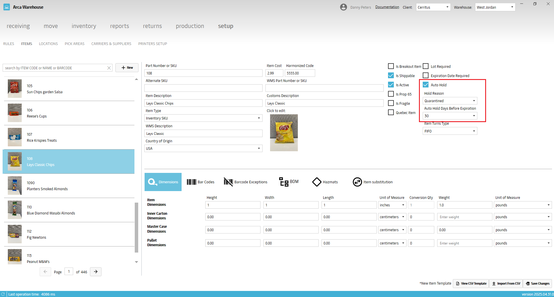The height and width of the screenshot is (297, 554).
Task: Check the Lot Required checkbox
Action: 426,66
